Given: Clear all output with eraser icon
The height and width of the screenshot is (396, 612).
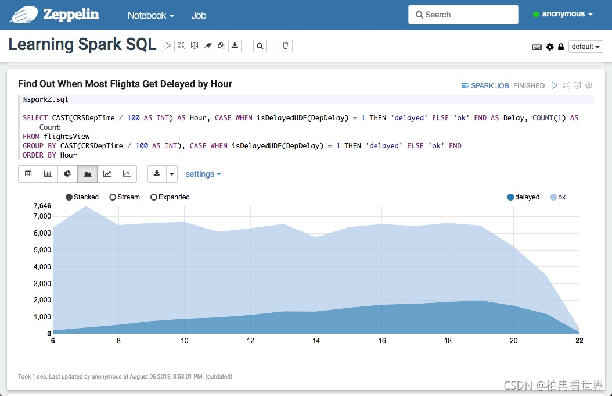Looking at the screenshot, I should 208,46.
